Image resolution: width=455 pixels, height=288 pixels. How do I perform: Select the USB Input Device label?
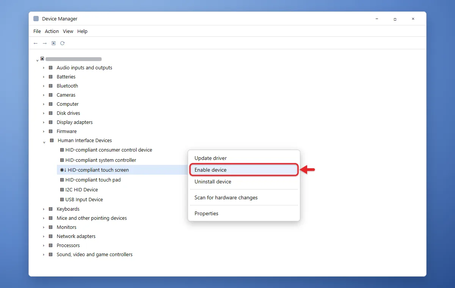pyautogui.click(x=84, y=200)
